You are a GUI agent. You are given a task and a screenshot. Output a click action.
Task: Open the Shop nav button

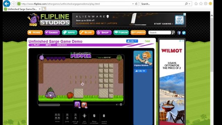[104, 32]
